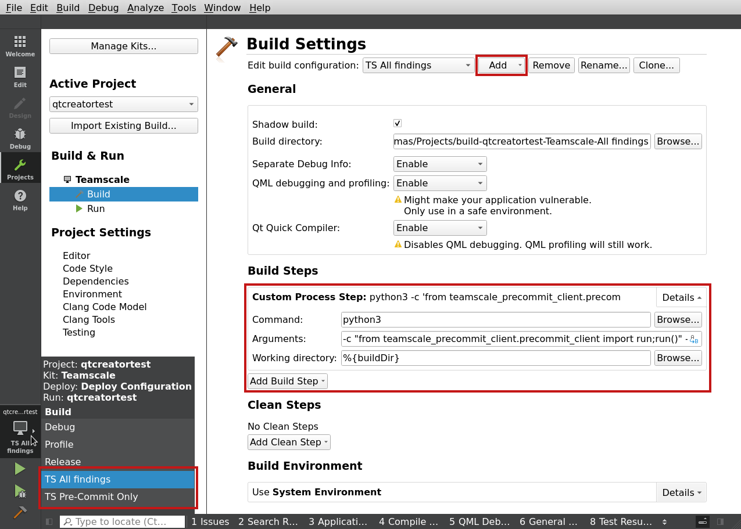Open the Window menu

(223, 8)
